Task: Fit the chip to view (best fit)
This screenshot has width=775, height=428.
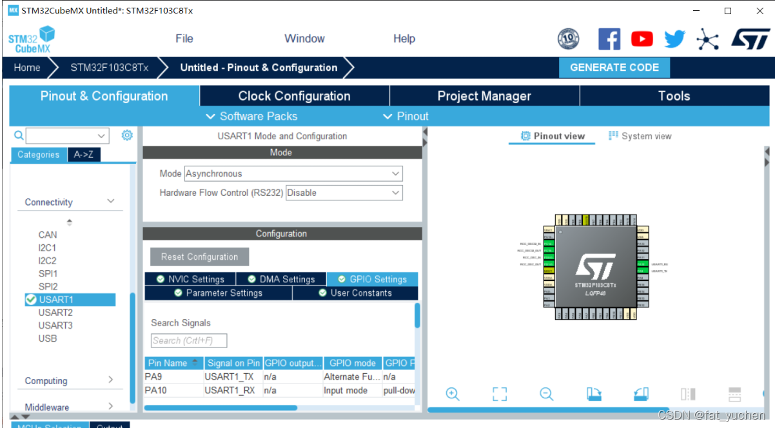Action: coord(500,394)
